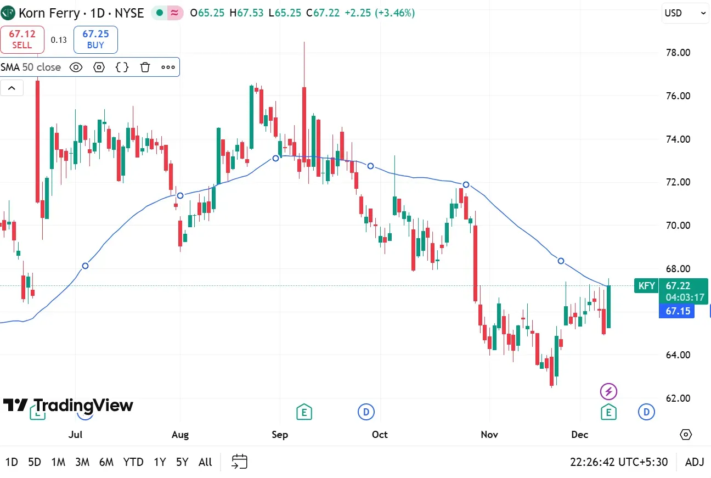The height and width of the screenshot is (478, 711).
Task: Switch to 5Y time range
Action: click(x=182, y=462)
